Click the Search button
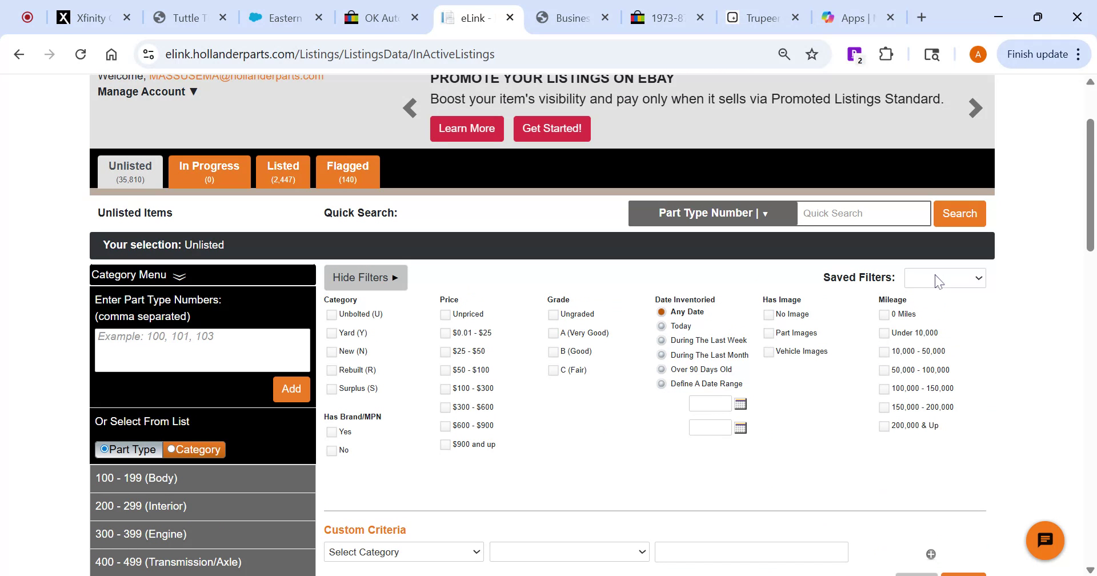Screen dimensions: 1097x576 pyautogui.click(x=959, y=213)
